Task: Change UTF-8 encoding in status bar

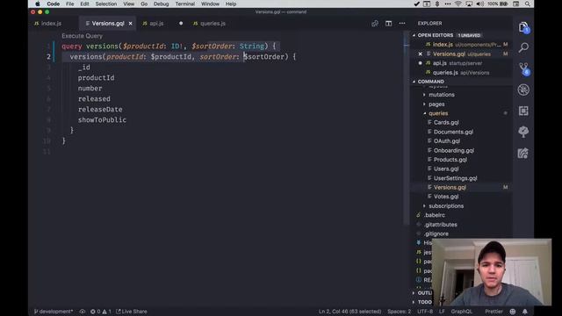Action: tap(425, 312)
